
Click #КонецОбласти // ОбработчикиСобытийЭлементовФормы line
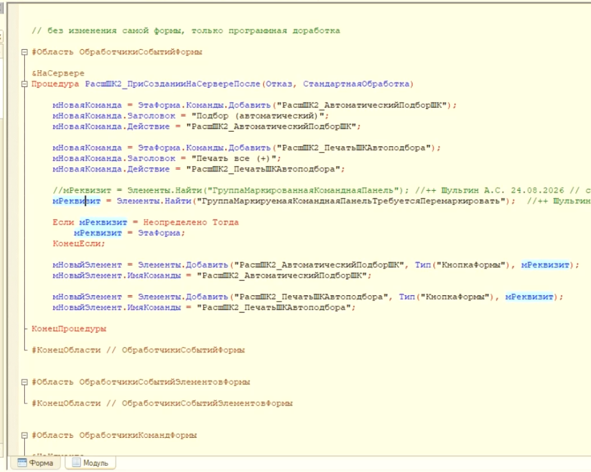coord(162,404)
